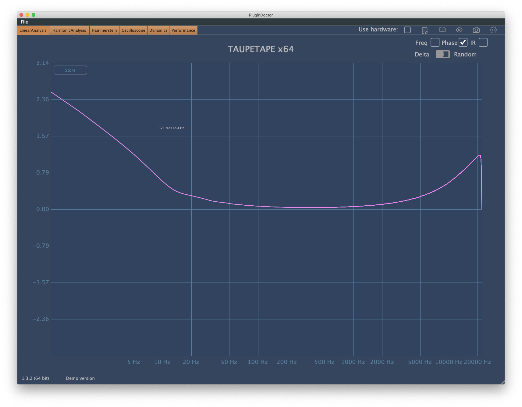The height and width of the screenshot is (407, 522).
Task: Click the eye view icon
Action: pyautogui.click(x=459, y=30)
